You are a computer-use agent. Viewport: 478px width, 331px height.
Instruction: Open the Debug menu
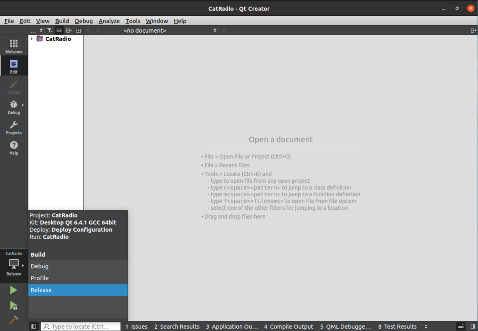click(84, 21)
